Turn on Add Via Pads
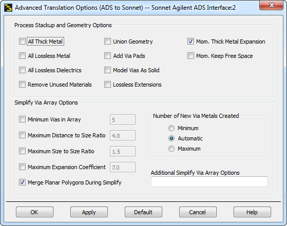287x226 pixels. point(107,56)
